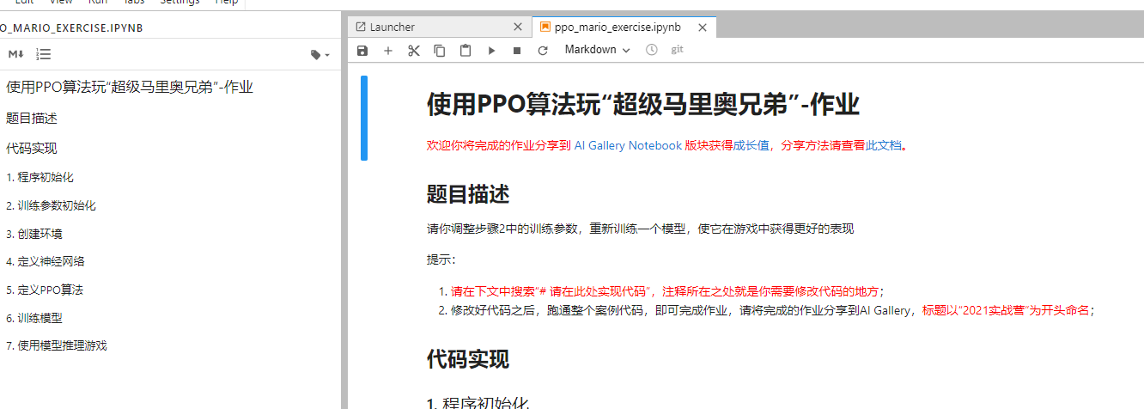Jump to 题目描述 in the contents panel
The width and height of the screenshot is (1144, 409).
click(x=32, y=119)
